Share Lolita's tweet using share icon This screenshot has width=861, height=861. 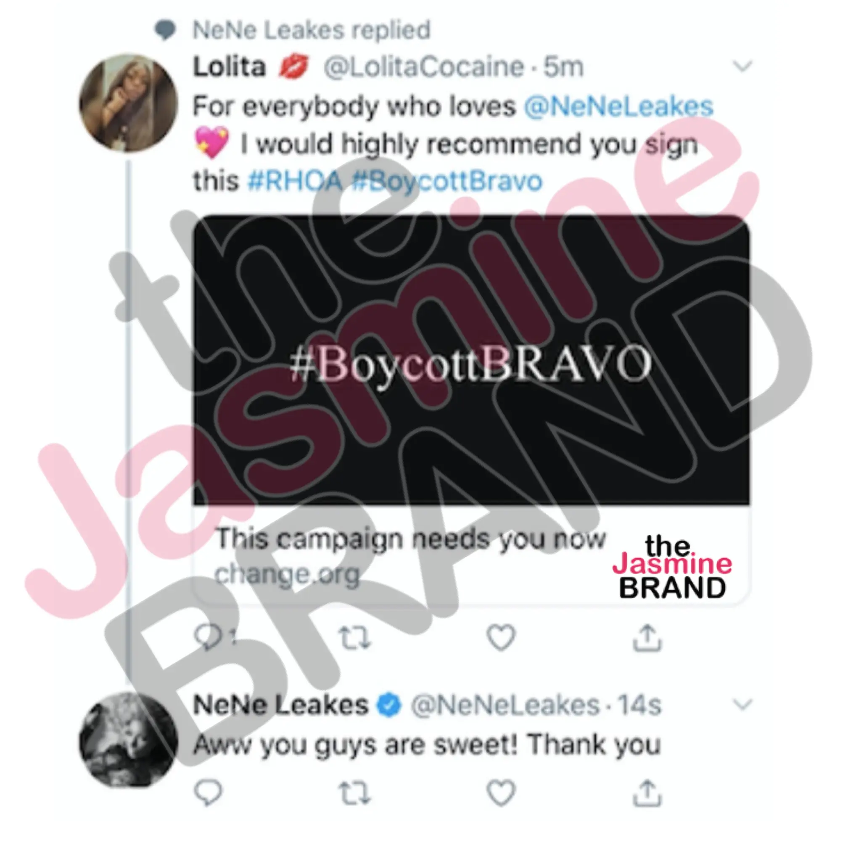(x=647, y=637)
